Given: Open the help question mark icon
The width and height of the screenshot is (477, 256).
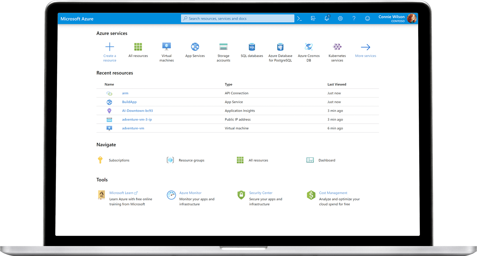Looking at the screenshot, I should [354, 18].
